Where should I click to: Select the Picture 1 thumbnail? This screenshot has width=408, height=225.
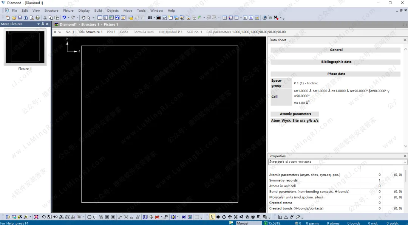coord(25,48)
